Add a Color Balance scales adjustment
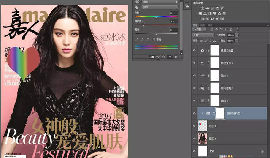 [205, 14]
